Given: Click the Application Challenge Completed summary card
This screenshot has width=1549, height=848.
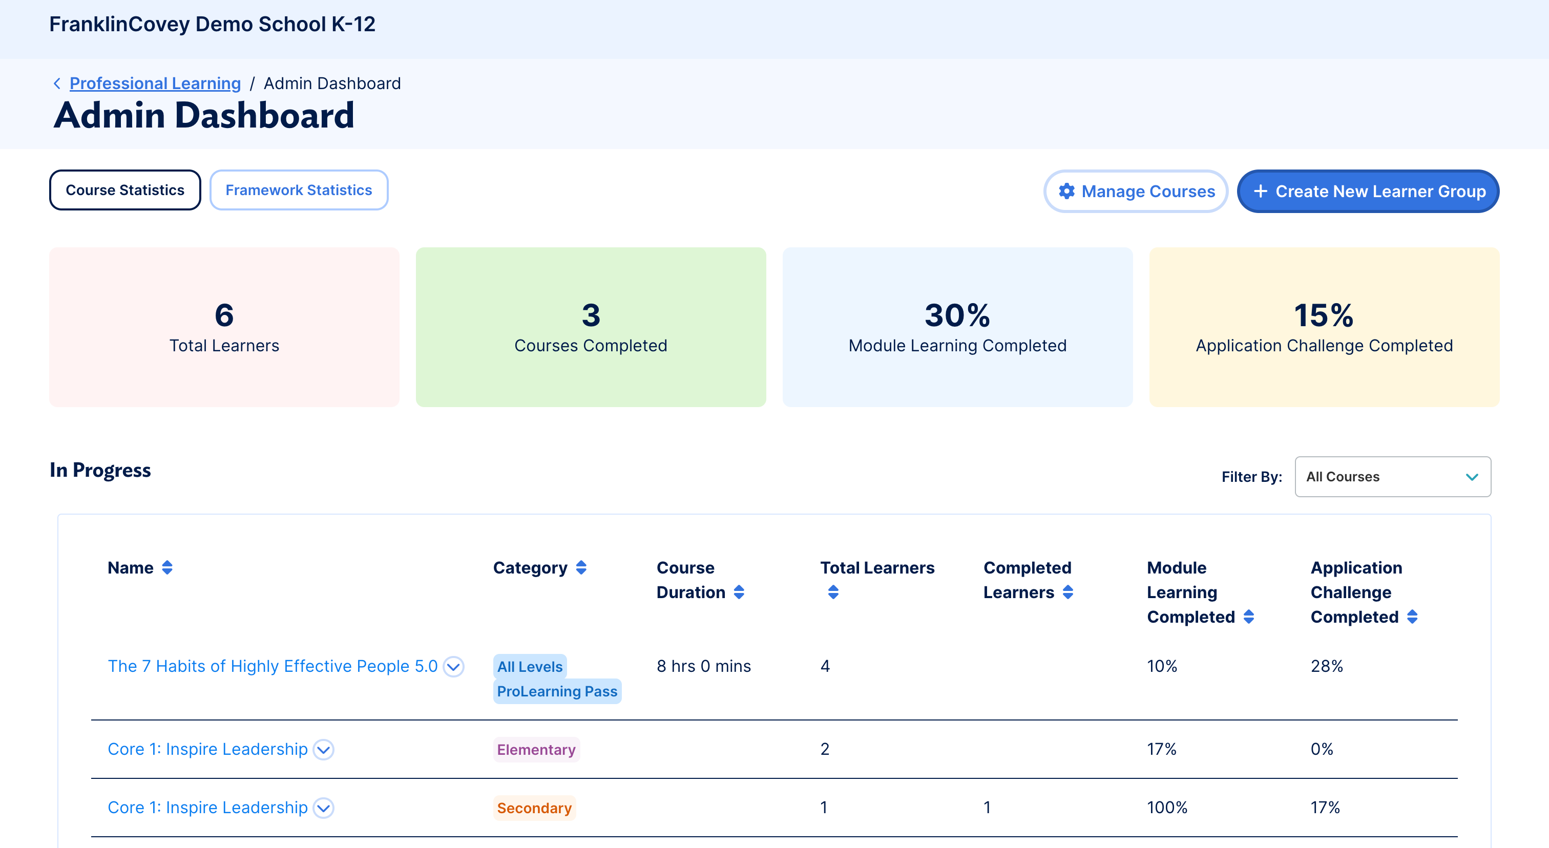Looking at the screenshot, I should tap(1325, 327).
